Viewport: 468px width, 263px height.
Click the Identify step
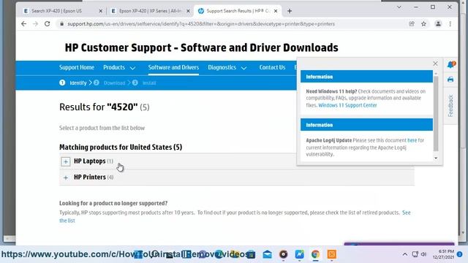(x=73, y=83)
